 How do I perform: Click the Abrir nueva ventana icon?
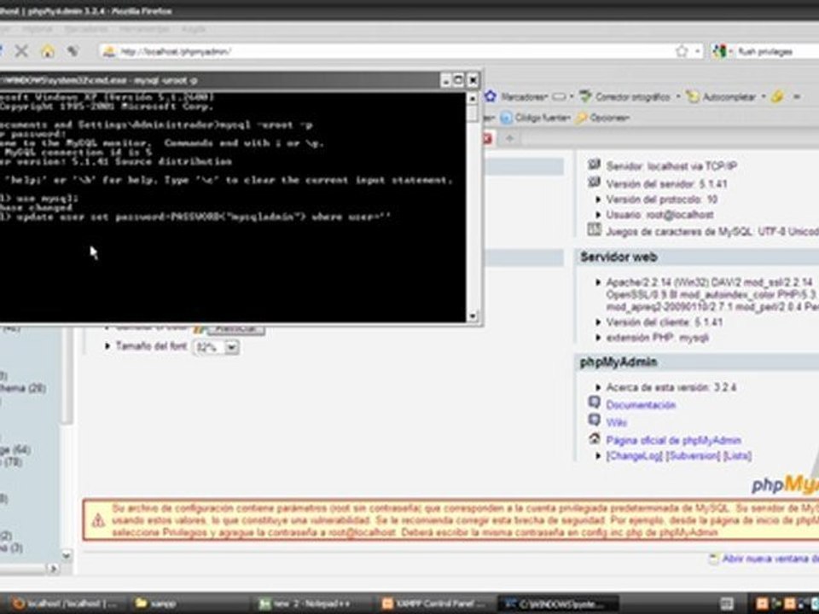click(x=713, y=559)
